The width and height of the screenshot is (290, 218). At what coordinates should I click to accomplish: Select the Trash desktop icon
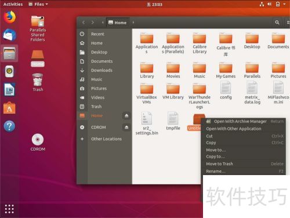click(x=38, y=82)
